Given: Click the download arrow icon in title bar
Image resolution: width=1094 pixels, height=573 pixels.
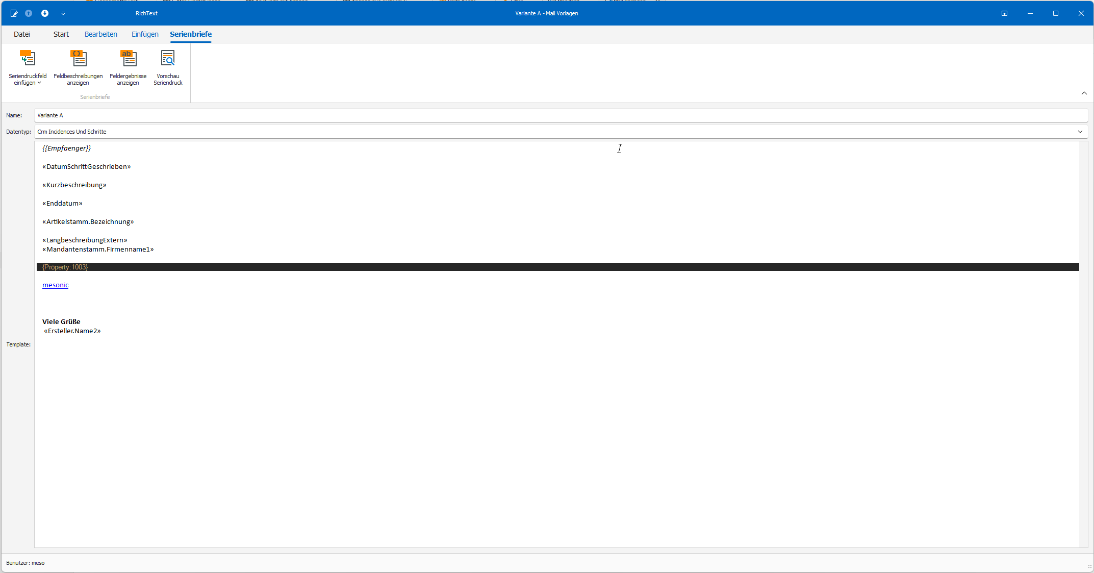Looking at the screenshot, I should (44, 13).
